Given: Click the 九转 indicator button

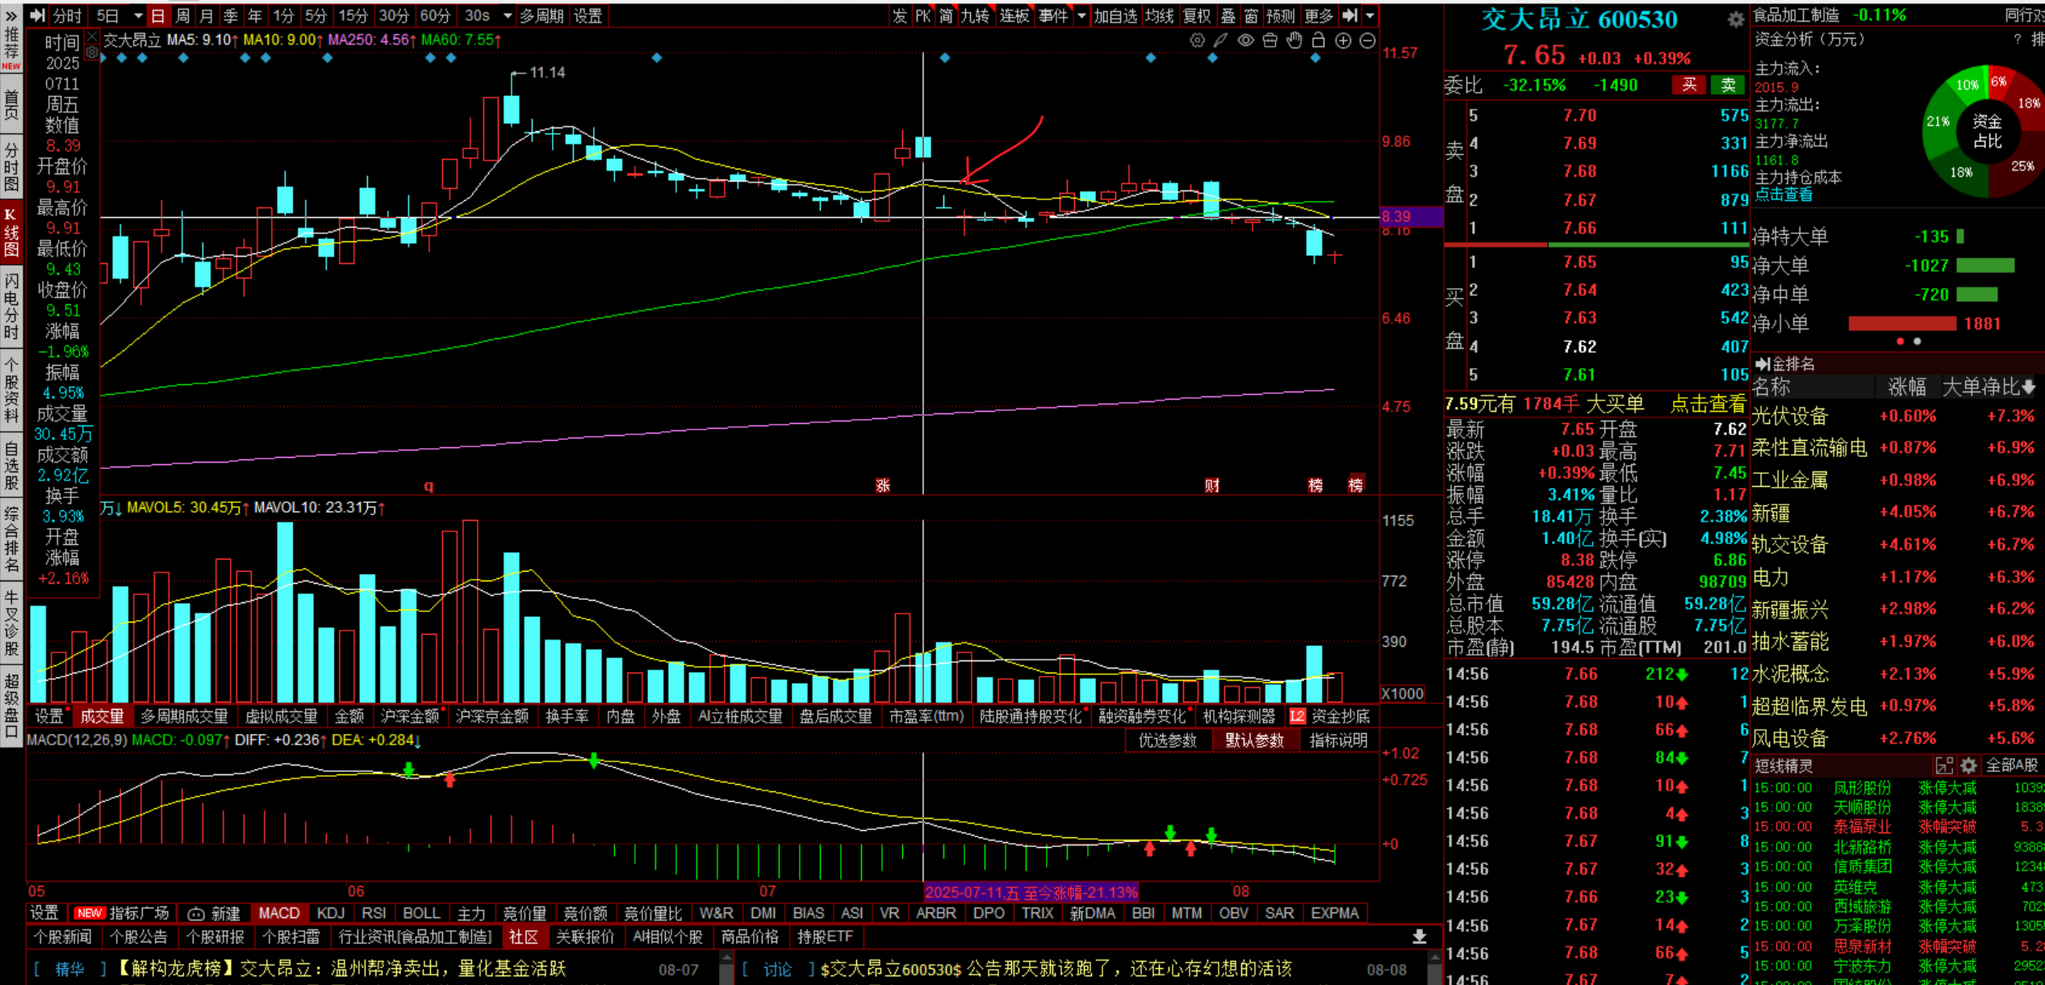Looking at the screenshot, I should [975, 15].
